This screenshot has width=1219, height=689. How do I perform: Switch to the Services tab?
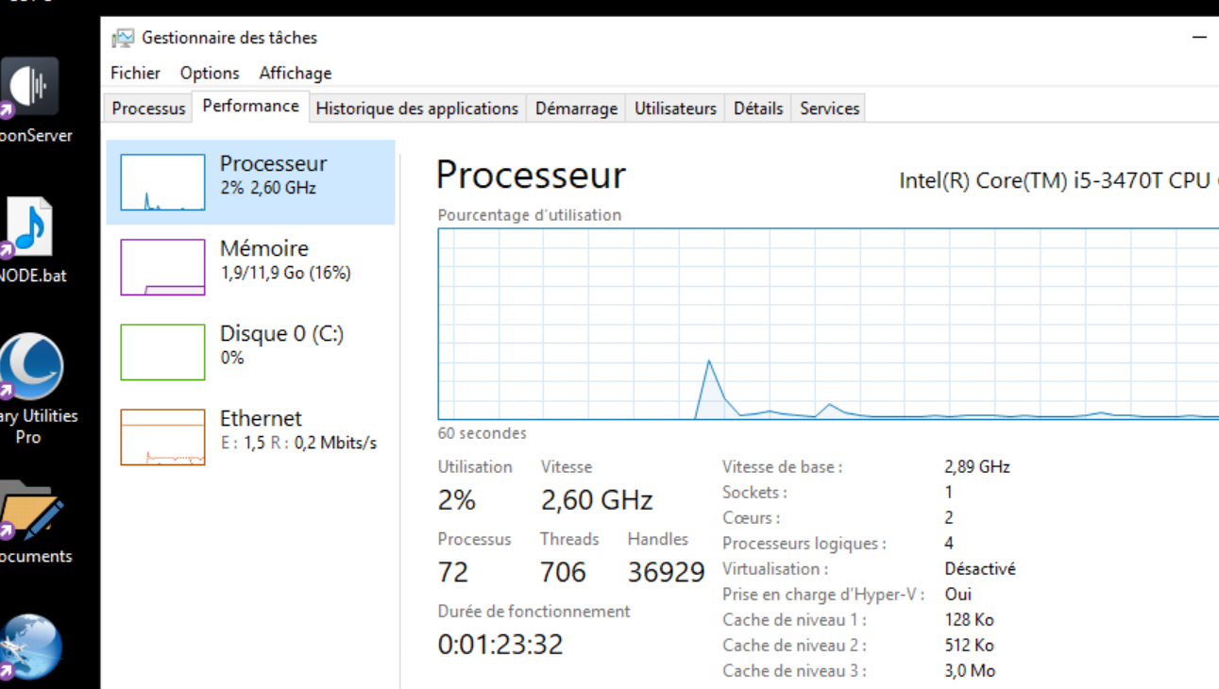coord(830,109)
